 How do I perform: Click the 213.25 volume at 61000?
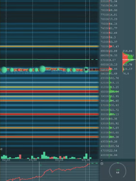(114, 87)
